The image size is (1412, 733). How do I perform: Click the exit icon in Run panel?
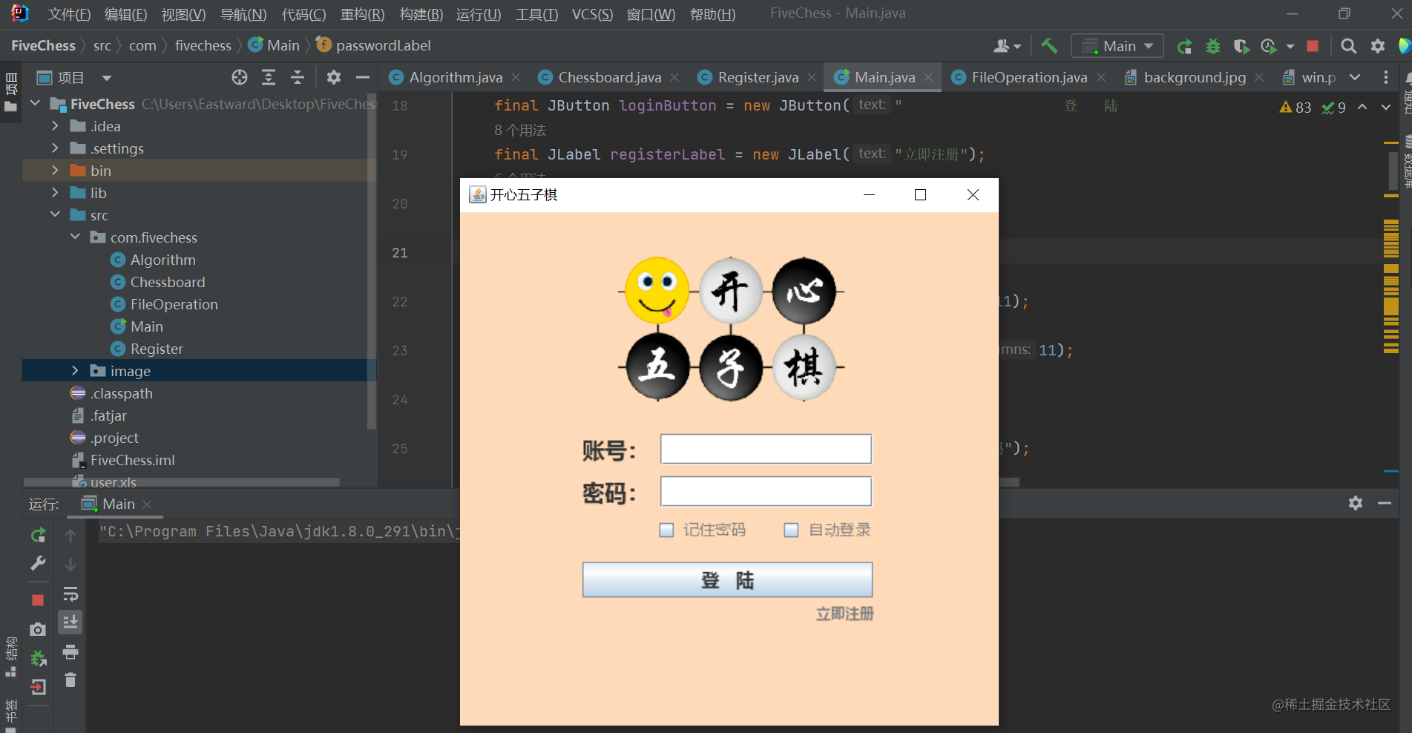pyautogui.click(x=38, y=687)
